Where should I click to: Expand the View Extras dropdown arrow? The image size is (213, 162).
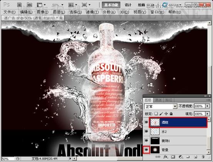45,5
